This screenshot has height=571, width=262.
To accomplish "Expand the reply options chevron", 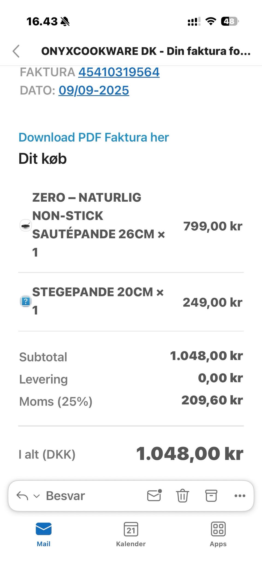I will (x=37, y=496).
